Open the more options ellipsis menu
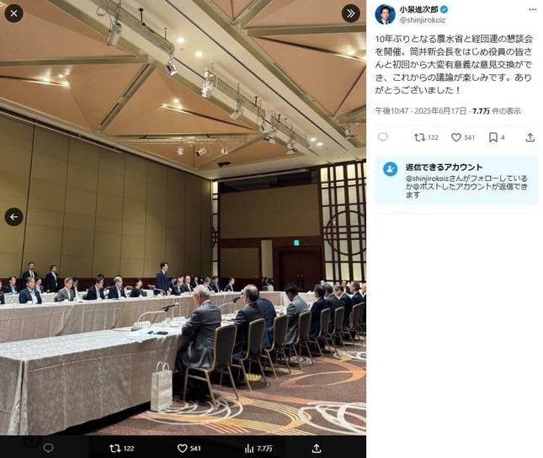This screenshot has width=543, height=458. 533,10
